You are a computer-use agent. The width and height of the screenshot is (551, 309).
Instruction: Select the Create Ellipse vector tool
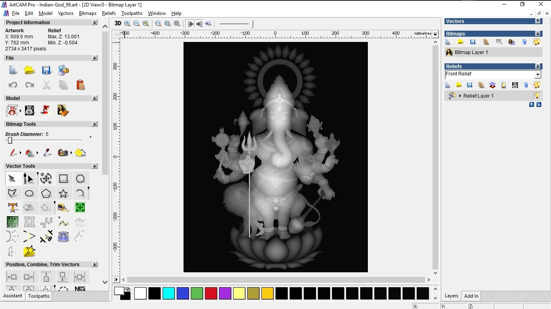pos(29,193)
